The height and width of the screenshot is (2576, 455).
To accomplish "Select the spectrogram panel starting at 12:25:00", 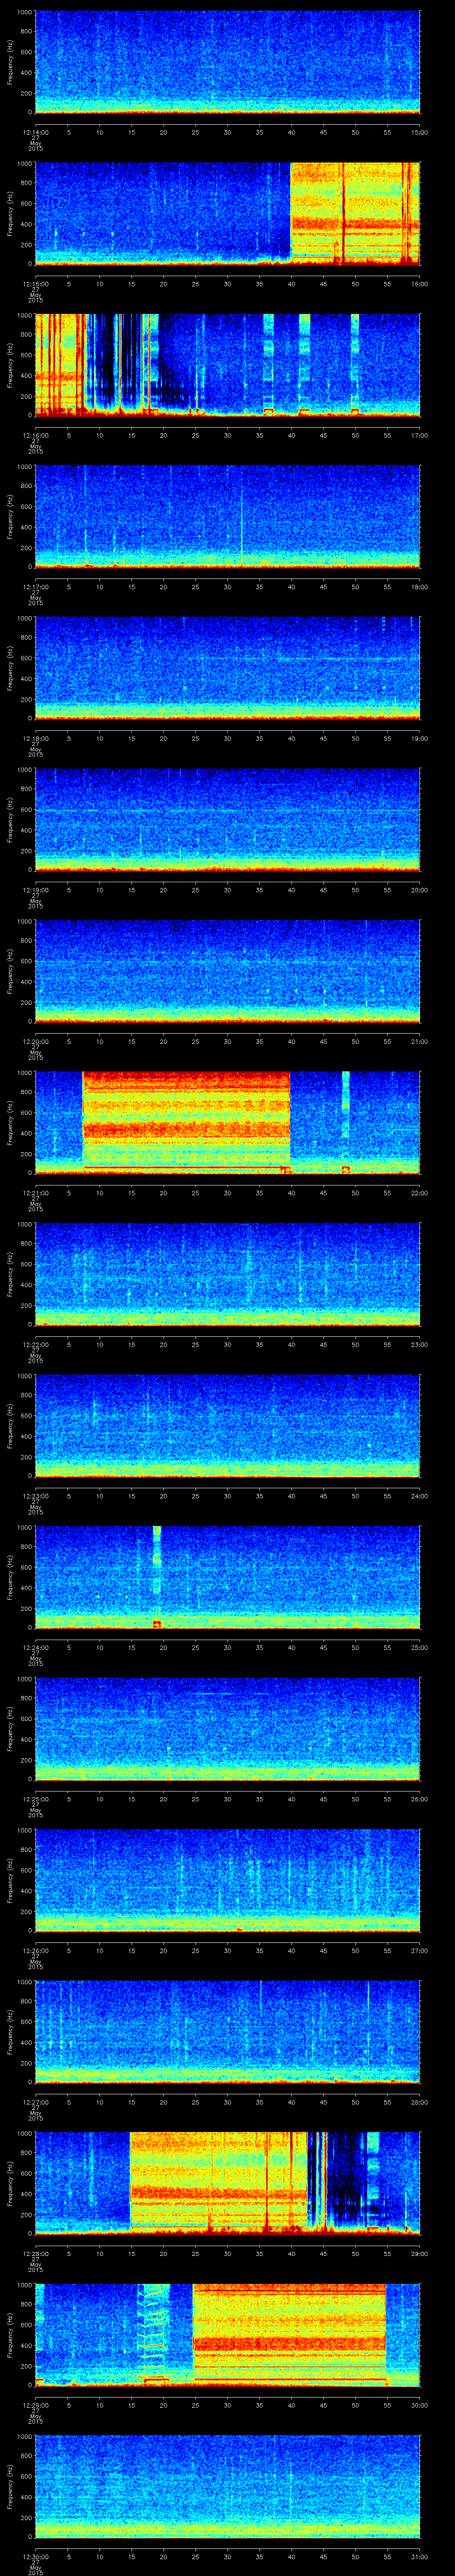I will click(x=228, y=1729).
